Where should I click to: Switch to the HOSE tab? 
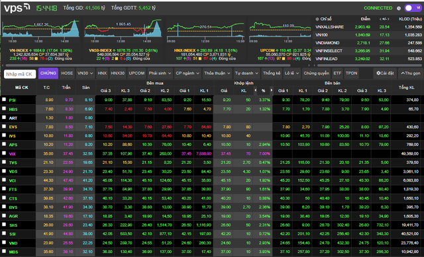coord(67,73)
